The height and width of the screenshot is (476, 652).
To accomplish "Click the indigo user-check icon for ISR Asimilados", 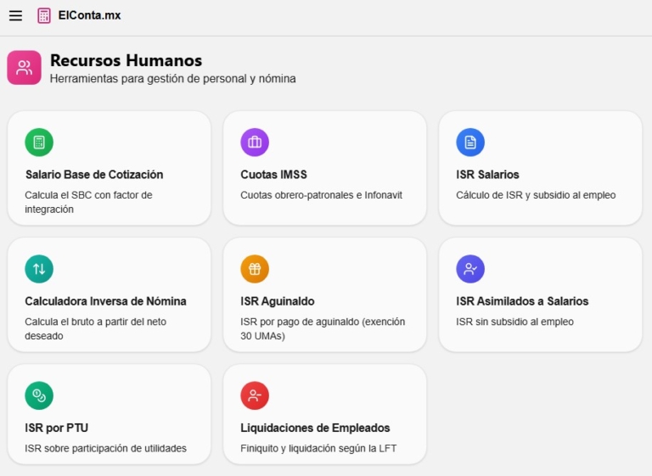I will point(470,269).
